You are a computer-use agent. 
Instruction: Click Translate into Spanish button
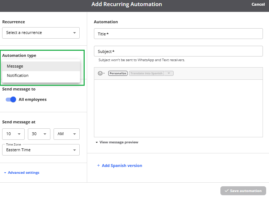coord(146,73)
